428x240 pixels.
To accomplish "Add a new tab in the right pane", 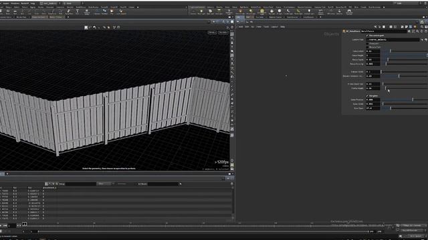I will [320, 17].
